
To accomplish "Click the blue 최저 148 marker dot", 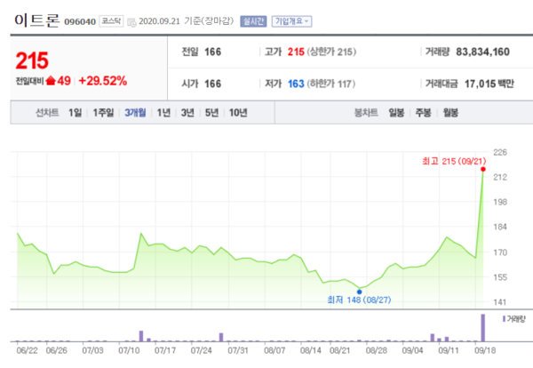I will coord(359,292).
